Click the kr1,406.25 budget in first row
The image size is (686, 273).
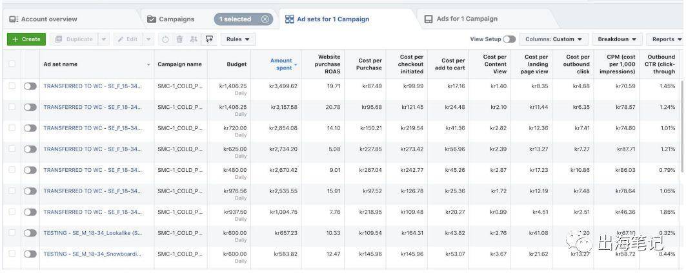(233, 86)
